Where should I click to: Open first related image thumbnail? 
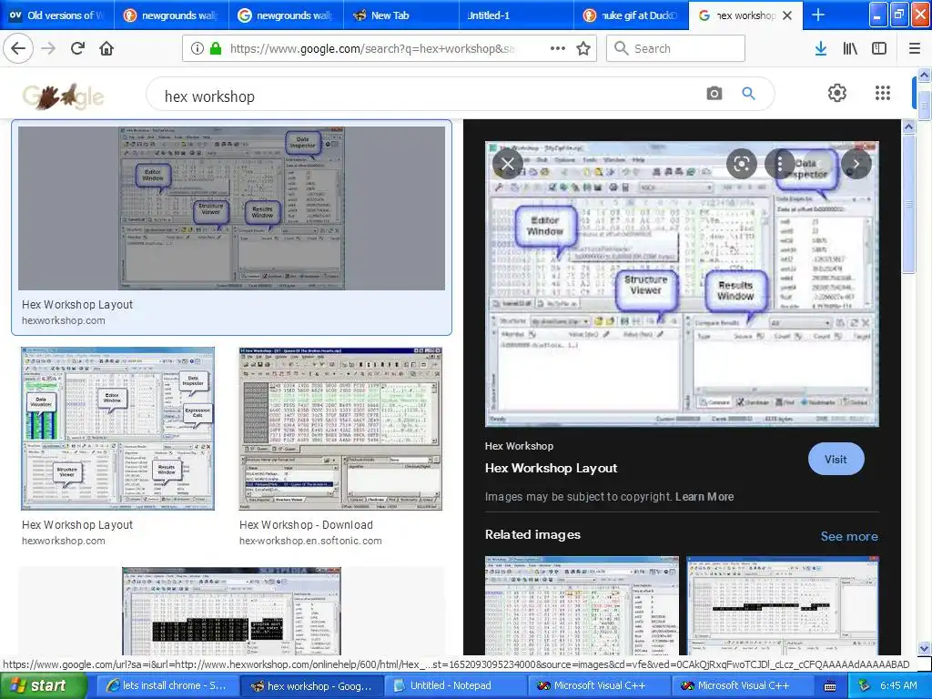tap(582, 605)
